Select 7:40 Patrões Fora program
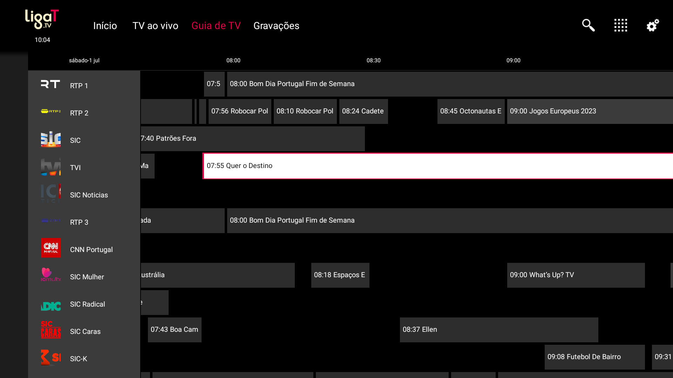The height and width of the screenshot is (378, 673). tap(253, 139)
